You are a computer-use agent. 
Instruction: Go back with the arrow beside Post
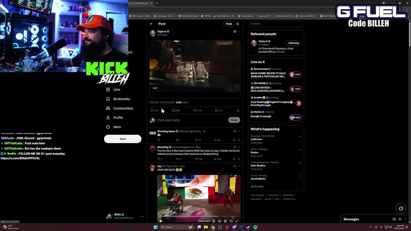151,24
